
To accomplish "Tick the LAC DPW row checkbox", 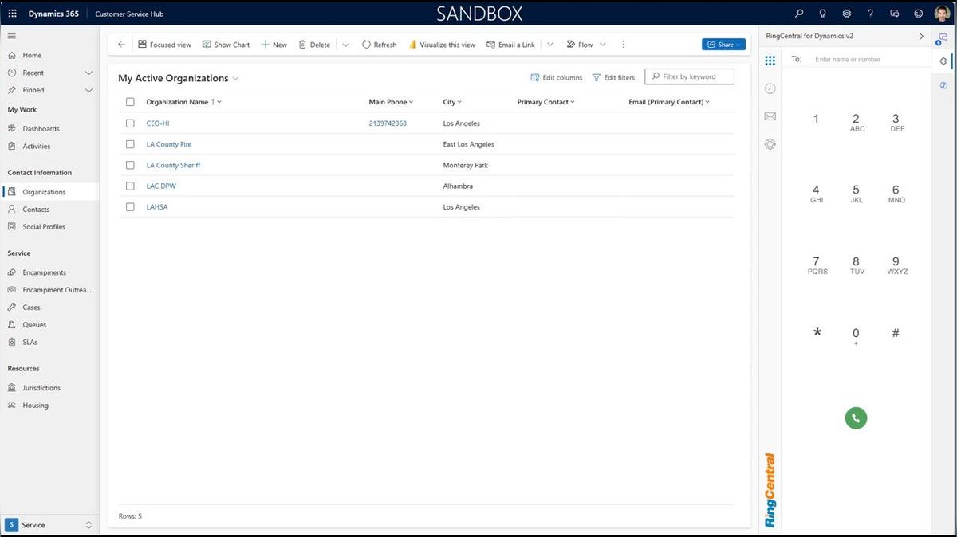I will pos(130,186).
